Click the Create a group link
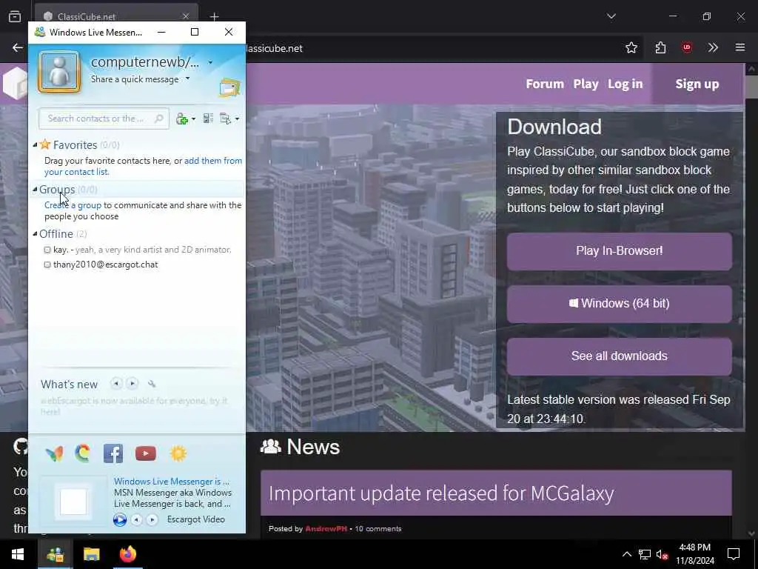758x569 pixels. [73, 205]
